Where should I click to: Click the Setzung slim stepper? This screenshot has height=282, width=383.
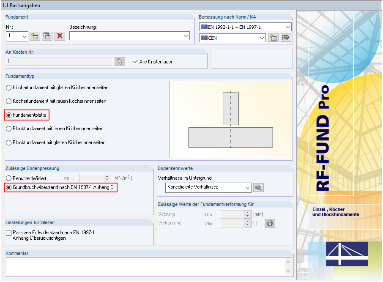pyautogui.click(x=248, y=214)
